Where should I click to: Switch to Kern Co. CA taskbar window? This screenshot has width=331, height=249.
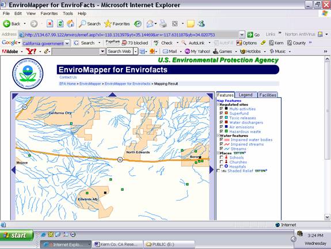pyautogui.click(x=117, y=244)
